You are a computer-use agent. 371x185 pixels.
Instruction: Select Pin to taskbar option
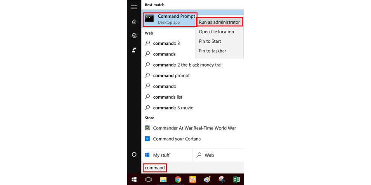click(x=212, y=51)
